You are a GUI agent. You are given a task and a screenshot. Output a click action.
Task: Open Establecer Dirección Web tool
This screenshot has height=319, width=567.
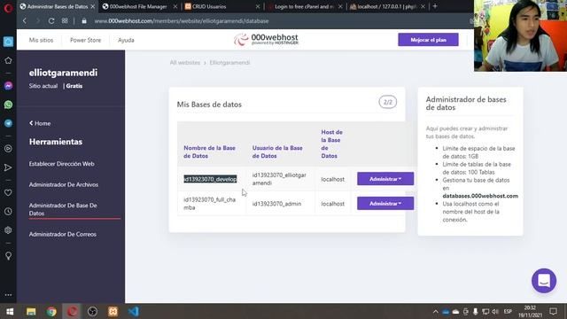coord(61,164)
